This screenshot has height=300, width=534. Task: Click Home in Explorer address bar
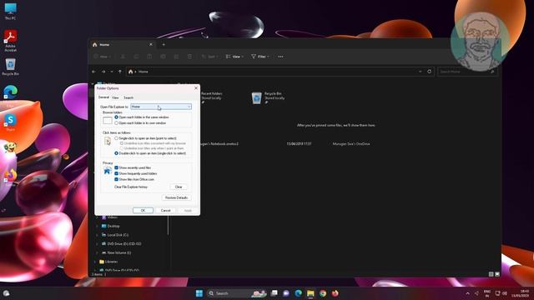143,72
